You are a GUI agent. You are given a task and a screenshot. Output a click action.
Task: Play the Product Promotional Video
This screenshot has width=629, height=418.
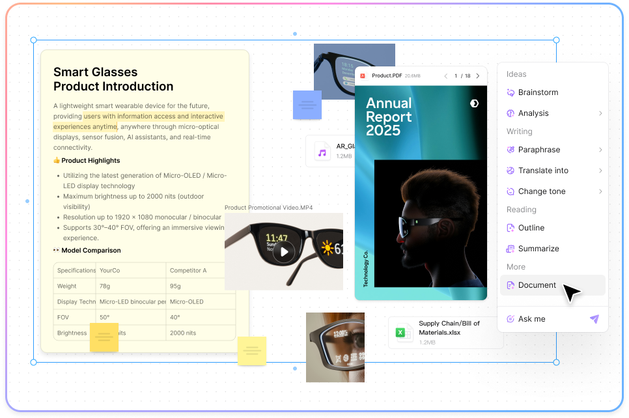click(x=283, y=252)
